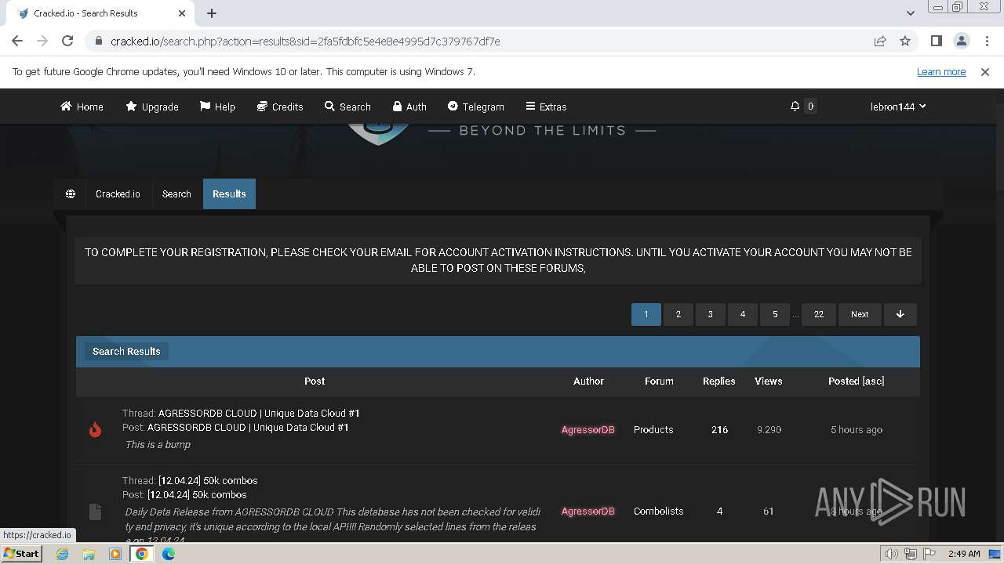The height and width of the screenshot is (564, 1004).
Task: Open the Telegram link in navbar
Action: coord(475,107)
